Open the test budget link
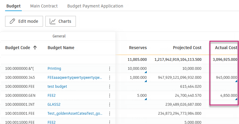Viewport: 239px width, 124px height. pos(57,87)
